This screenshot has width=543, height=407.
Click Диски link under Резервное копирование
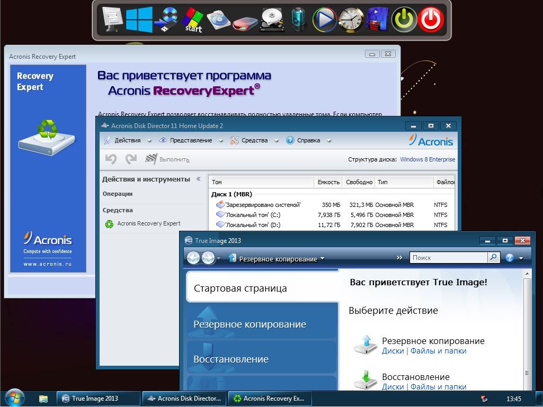coord(393,351)
